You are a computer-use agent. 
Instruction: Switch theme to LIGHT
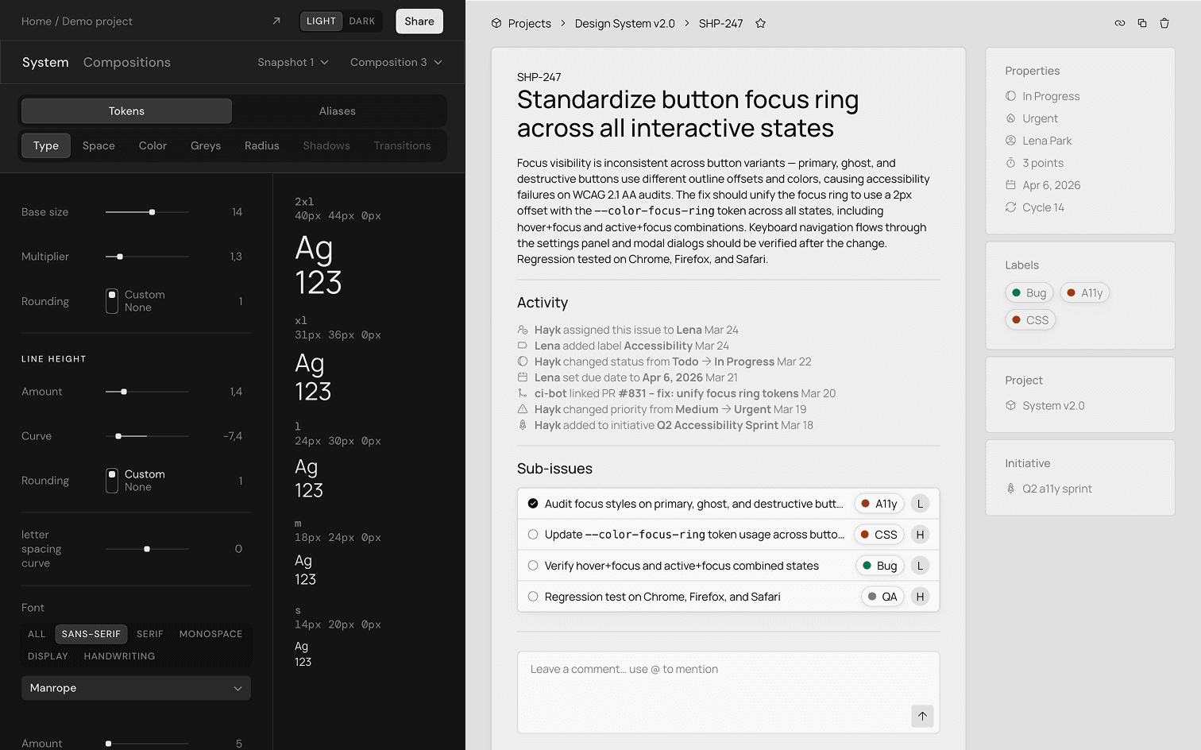(321, 21)
